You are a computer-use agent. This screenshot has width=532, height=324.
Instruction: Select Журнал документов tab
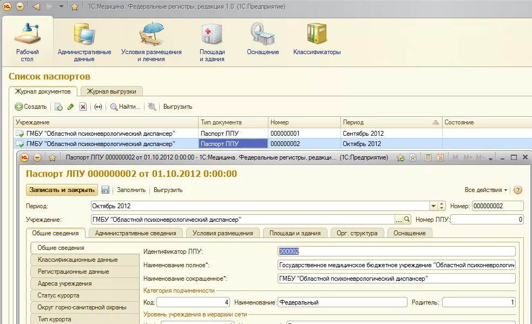click(x=43, y=91)
